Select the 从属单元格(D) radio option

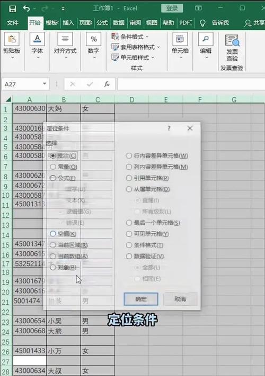click(x=148, y=189)
